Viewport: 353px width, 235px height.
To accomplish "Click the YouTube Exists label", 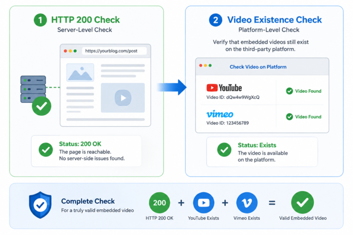I will (204, 218).
